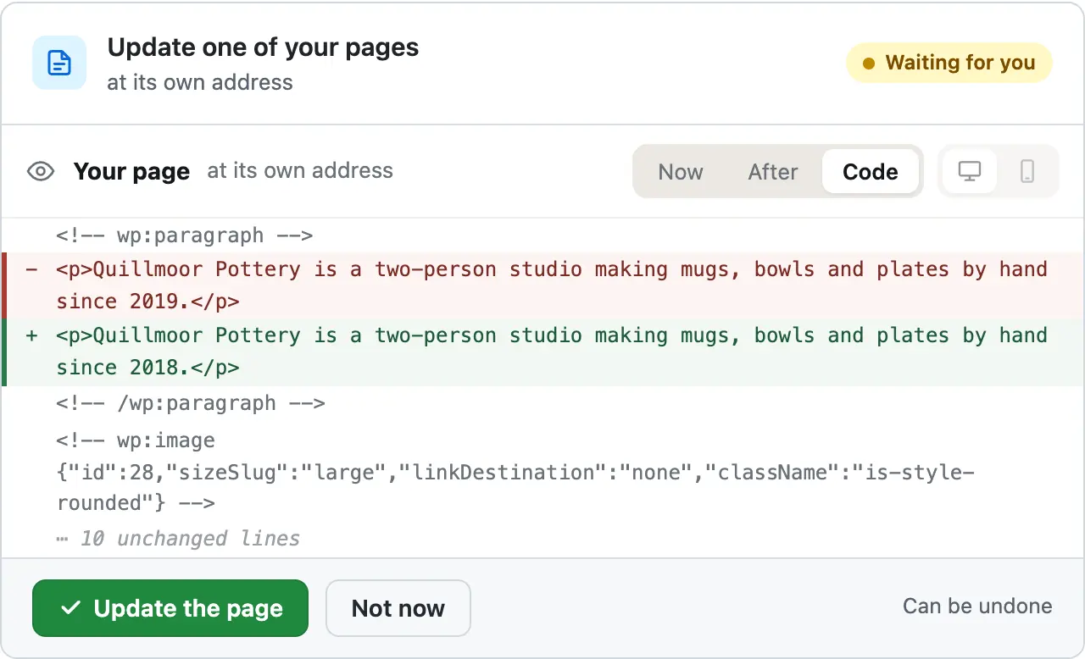Select the Code tab

tap(871, 172)
